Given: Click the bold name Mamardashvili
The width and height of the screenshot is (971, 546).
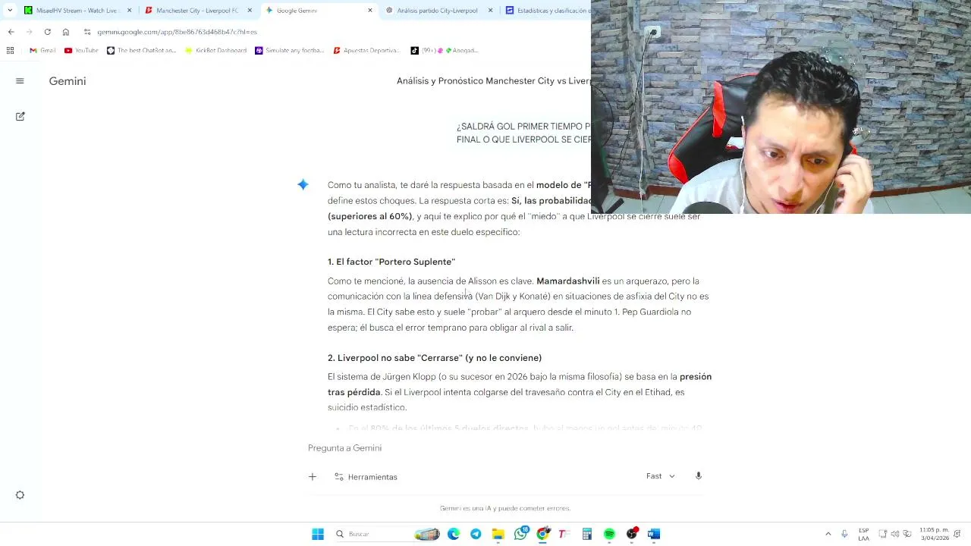Looking at the screenshot, I should coord(567,281).
